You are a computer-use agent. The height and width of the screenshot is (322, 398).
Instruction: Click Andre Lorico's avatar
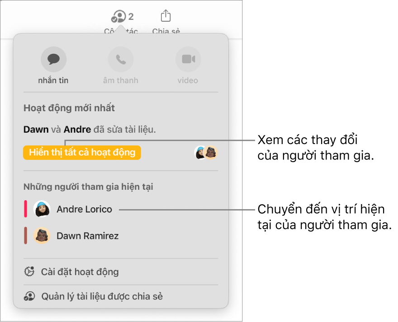(42, 209)
